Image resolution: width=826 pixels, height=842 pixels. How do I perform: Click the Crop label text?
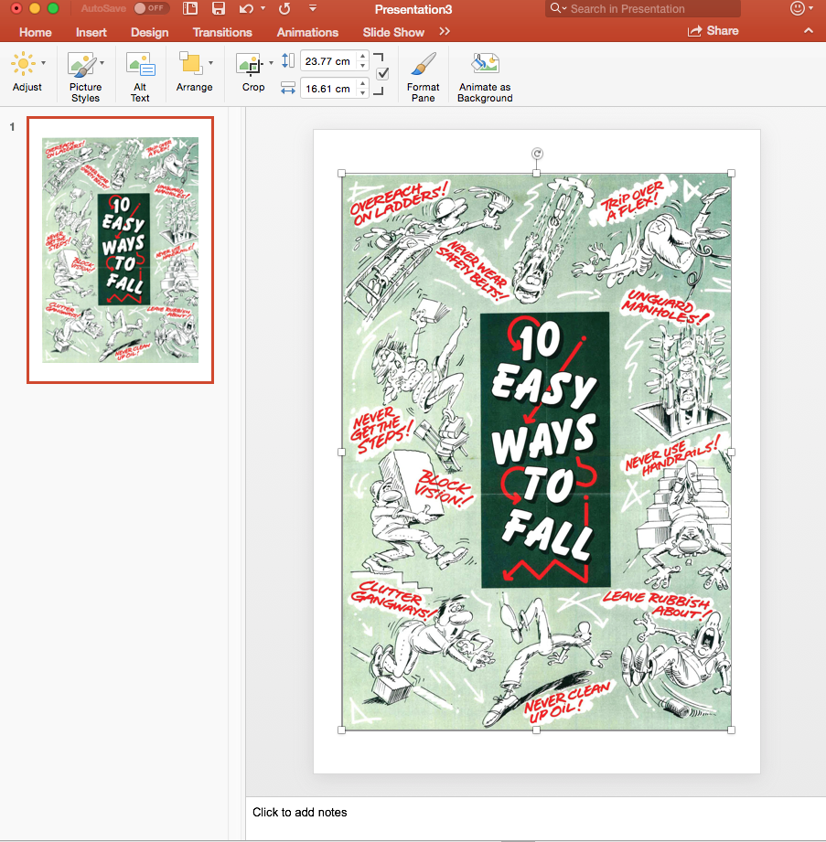tap(253, 87)
